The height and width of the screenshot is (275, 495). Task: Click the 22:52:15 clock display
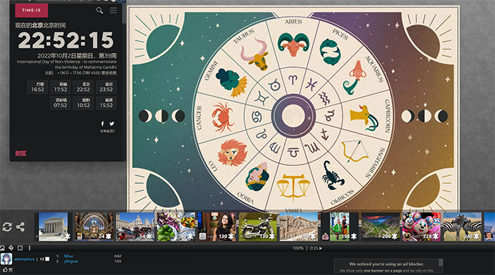coord(66,40)
